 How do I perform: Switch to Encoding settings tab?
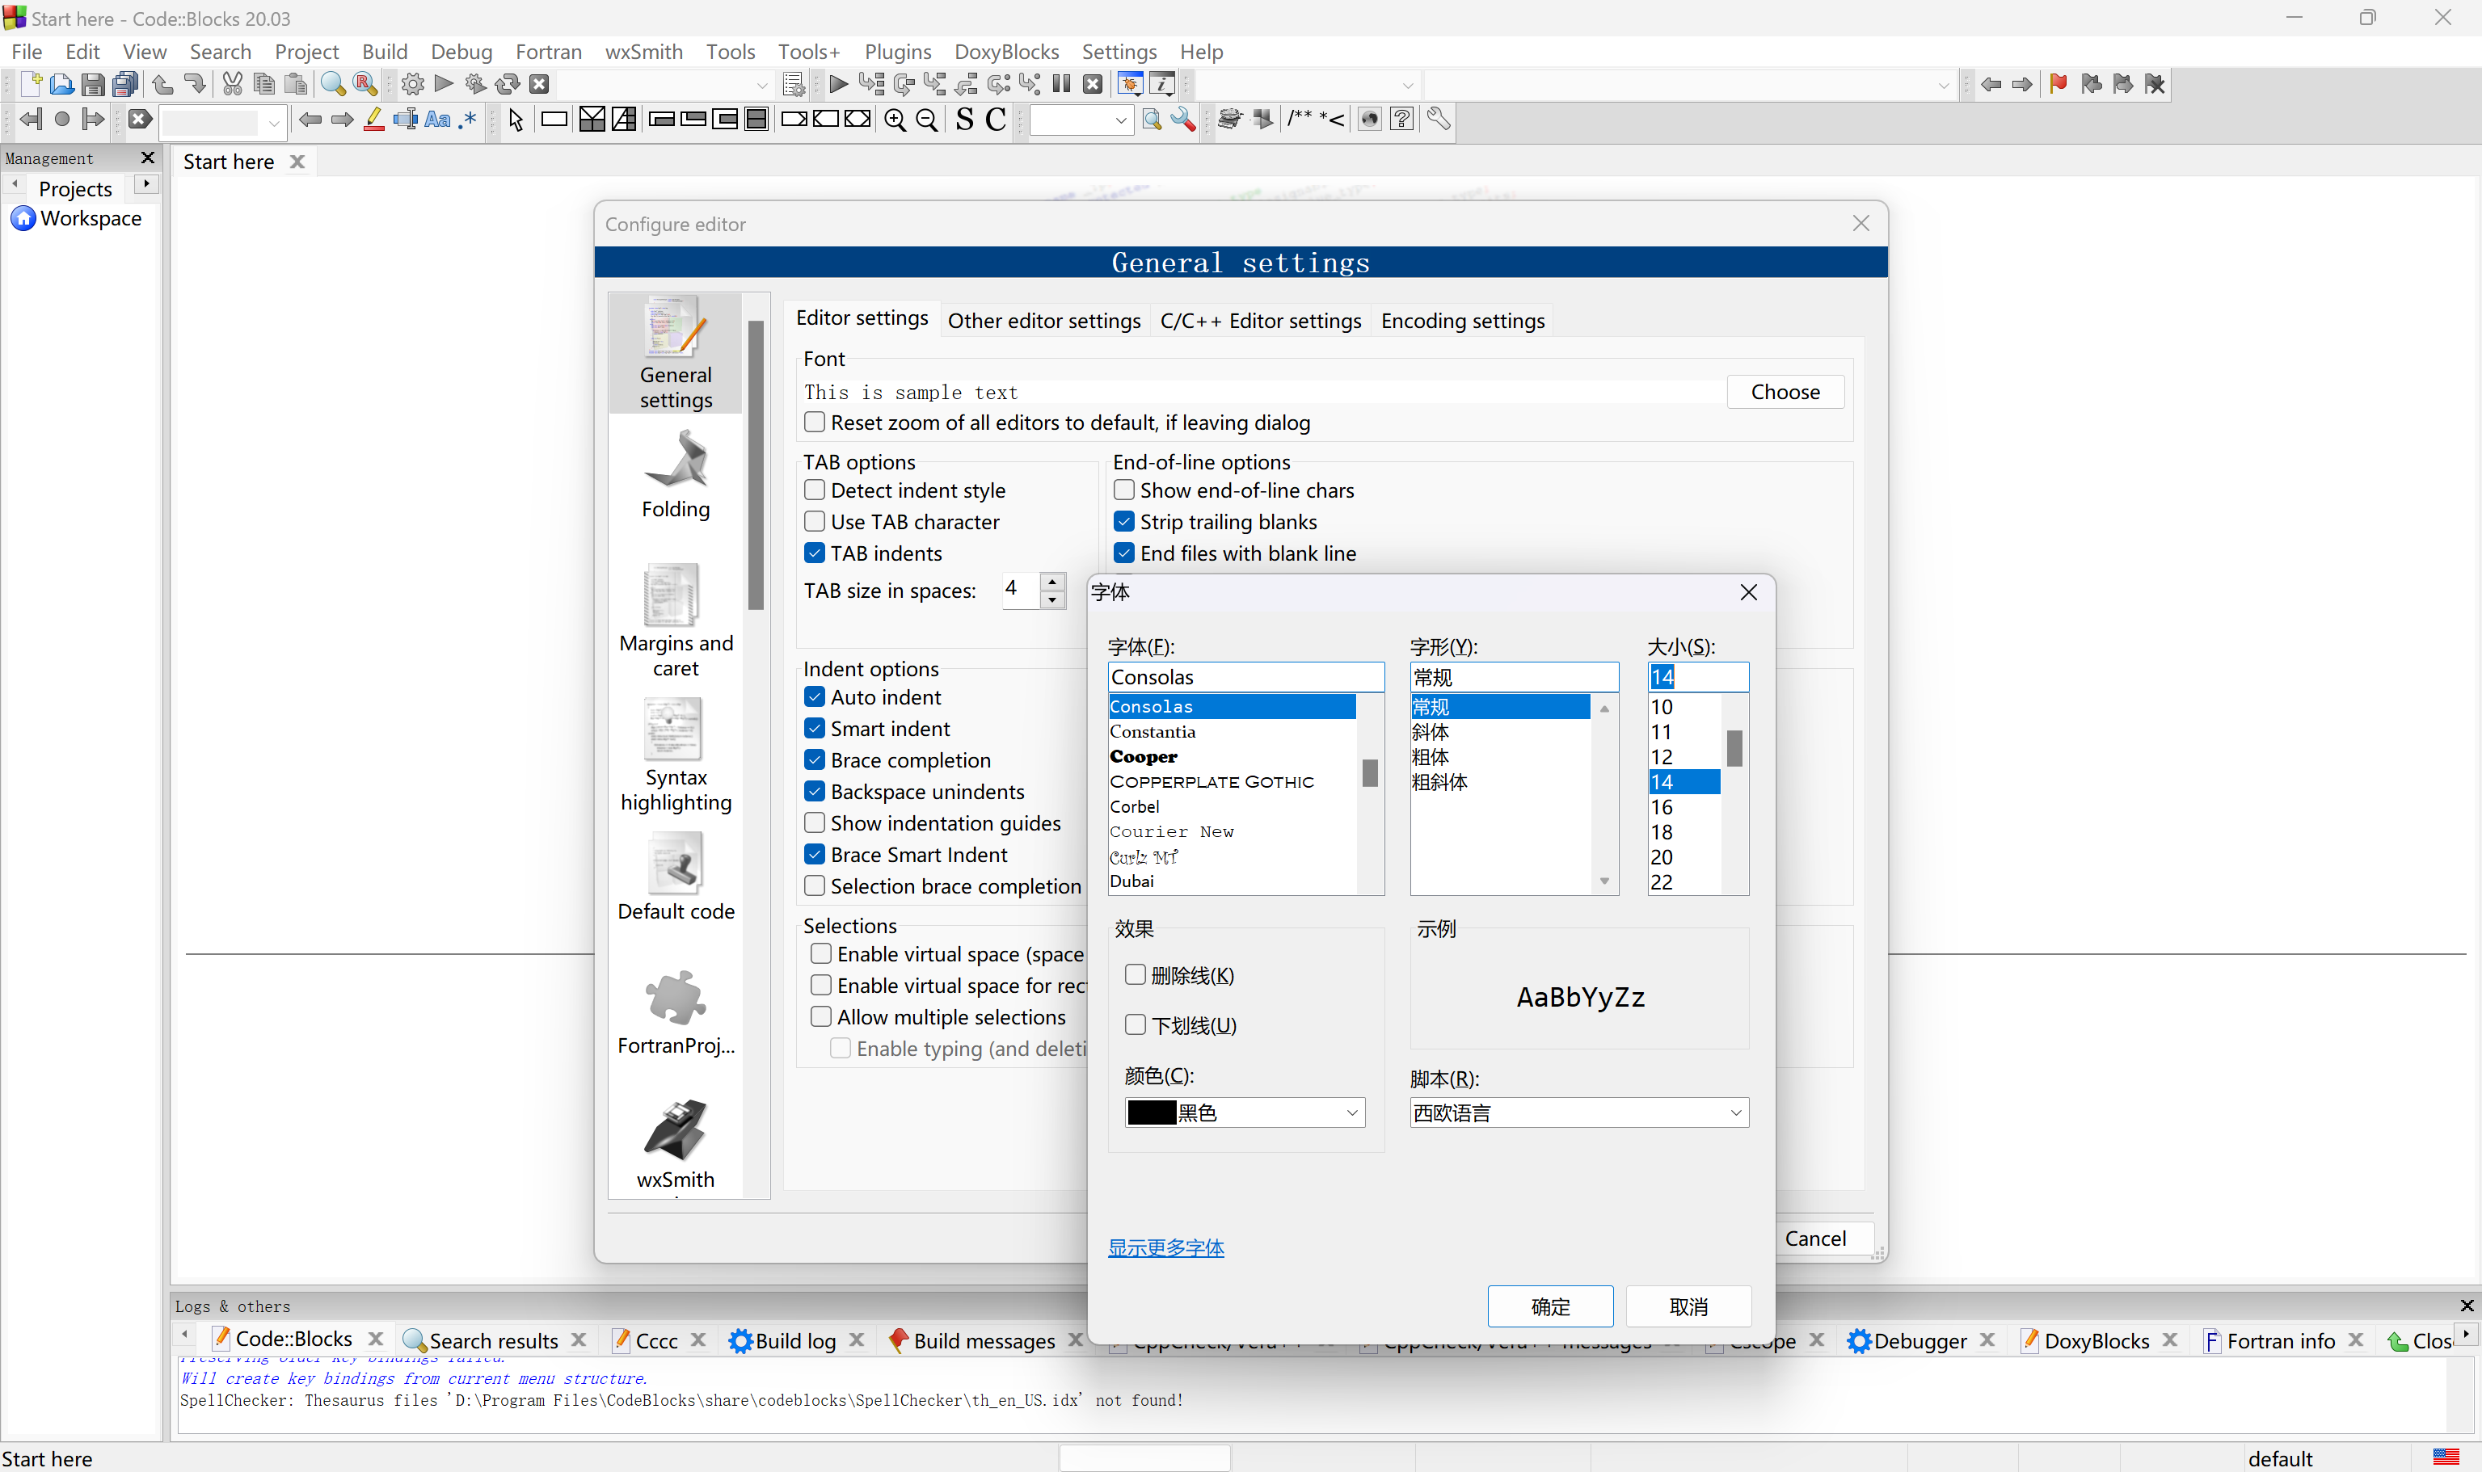point(1462,321)
